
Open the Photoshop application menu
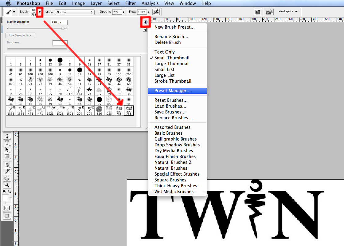click(28, 3)
